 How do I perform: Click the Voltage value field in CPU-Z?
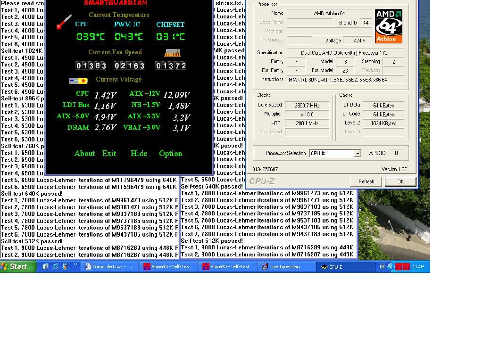click(x=358, y=41)
